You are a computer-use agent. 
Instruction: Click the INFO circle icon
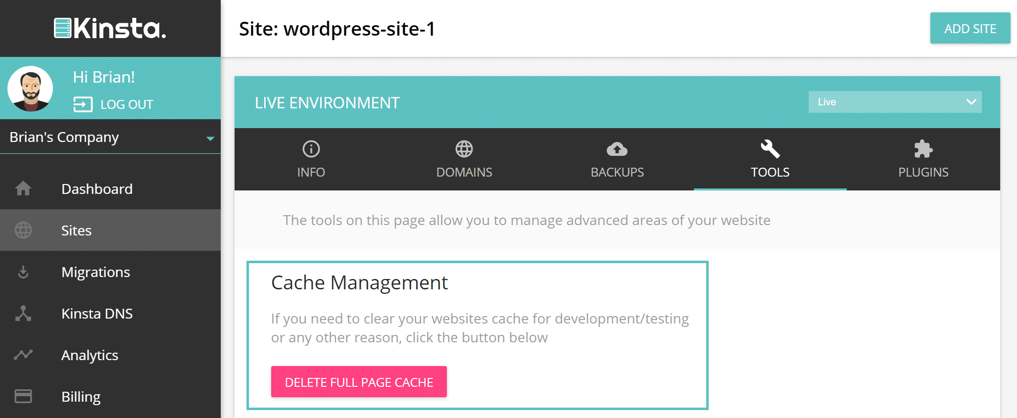pyautogui.click(x=311, y=148)
